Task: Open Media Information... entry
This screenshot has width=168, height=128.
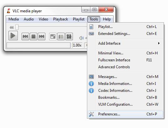Action: click(x=125, y=84)
